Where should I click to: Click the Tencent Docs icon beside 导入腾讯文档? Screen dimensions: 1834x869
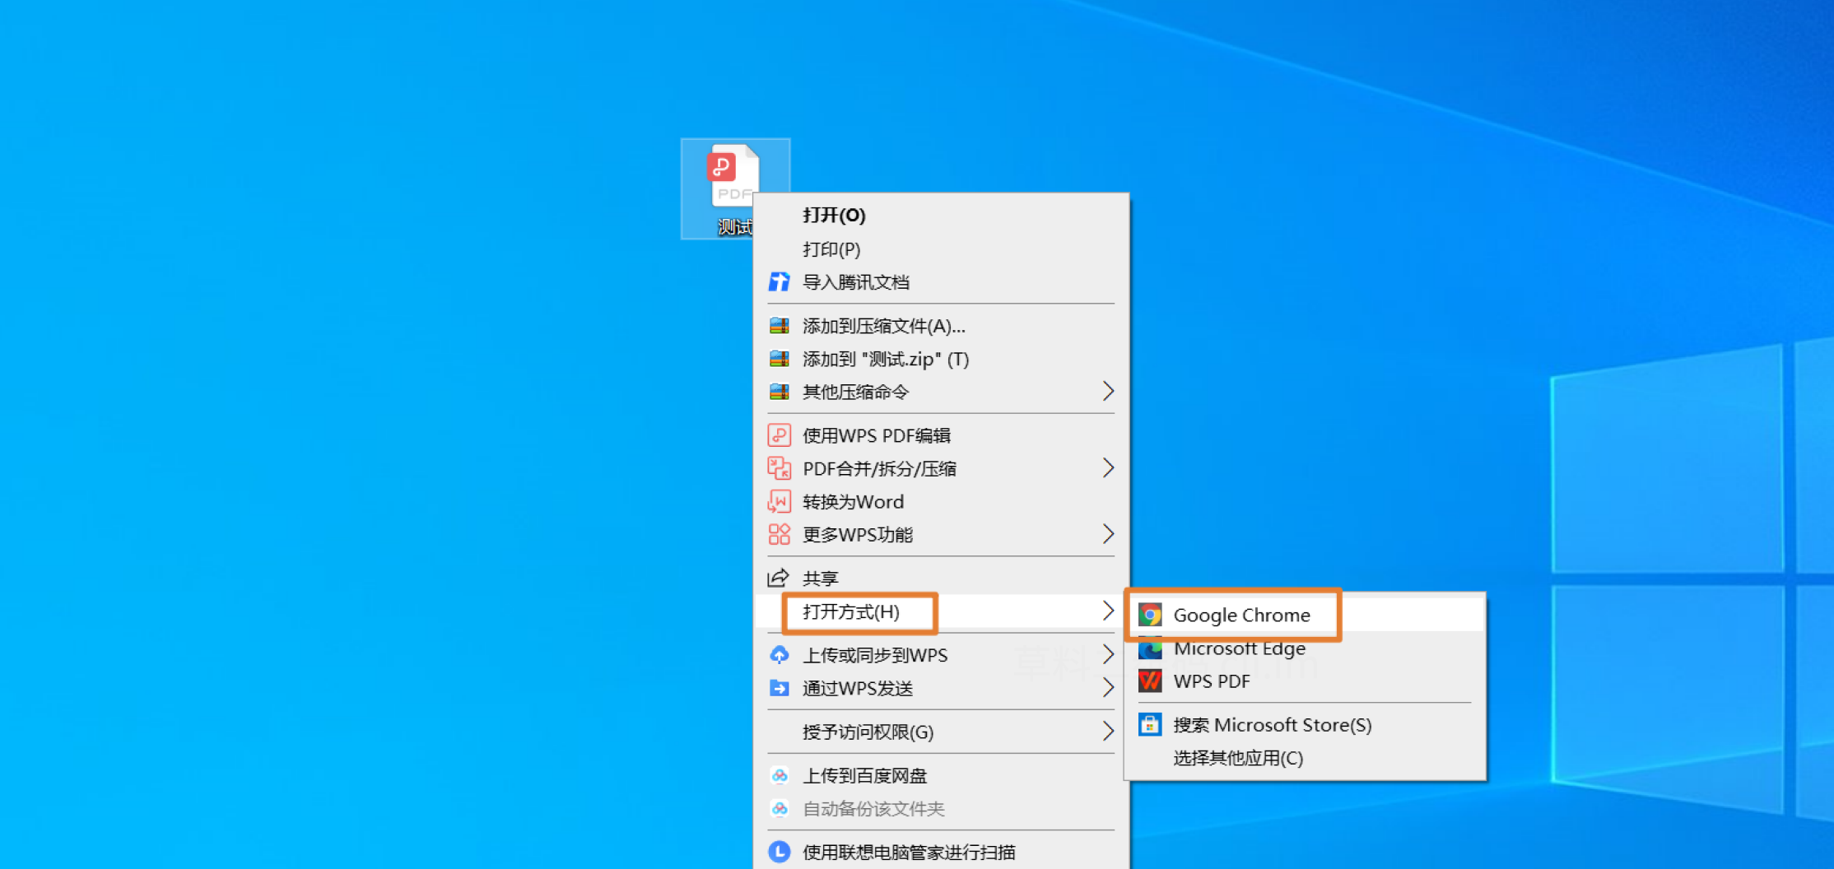tap(779, 282)
